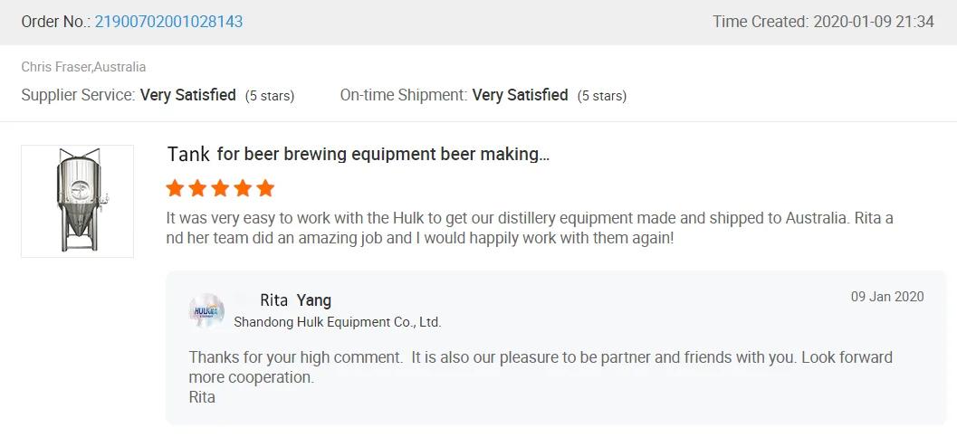957x437 pixels.
Task: Click "(5 stars)" beside On-time Shipment
Action: 602,96
